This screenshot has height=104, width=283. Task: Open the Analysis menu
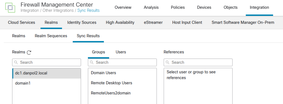pyautogui.click(x=151, y=7)
